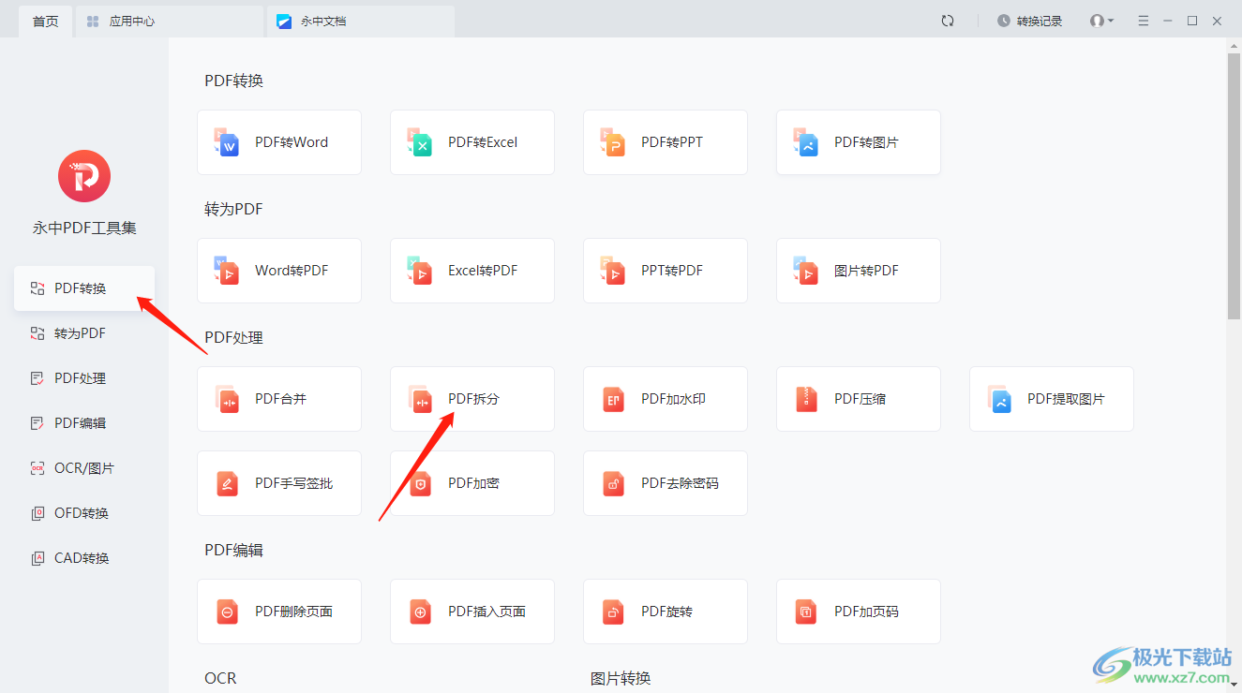Open the PDF转图片 tool icon

click(806, 142)
